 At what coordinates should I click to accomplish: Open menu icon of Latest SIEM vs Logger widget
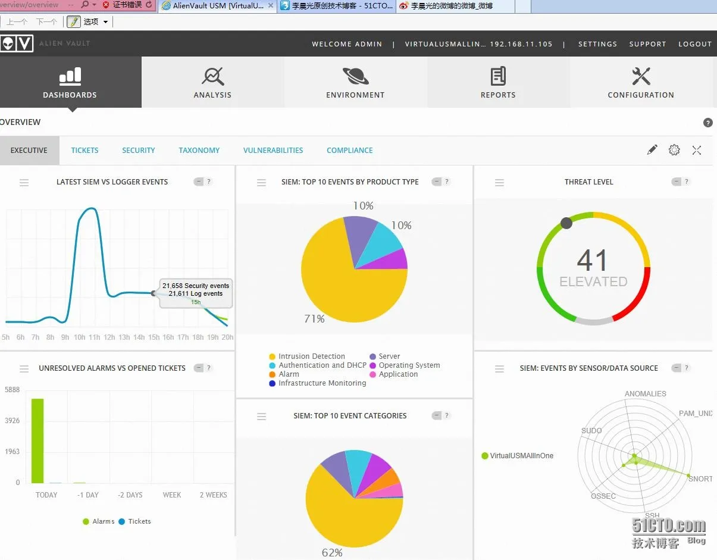point(24,183)
